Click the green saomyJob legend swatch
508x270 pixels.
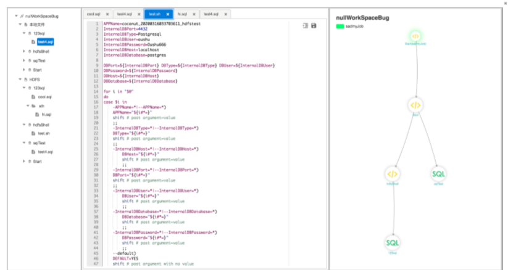click(339, 27)
